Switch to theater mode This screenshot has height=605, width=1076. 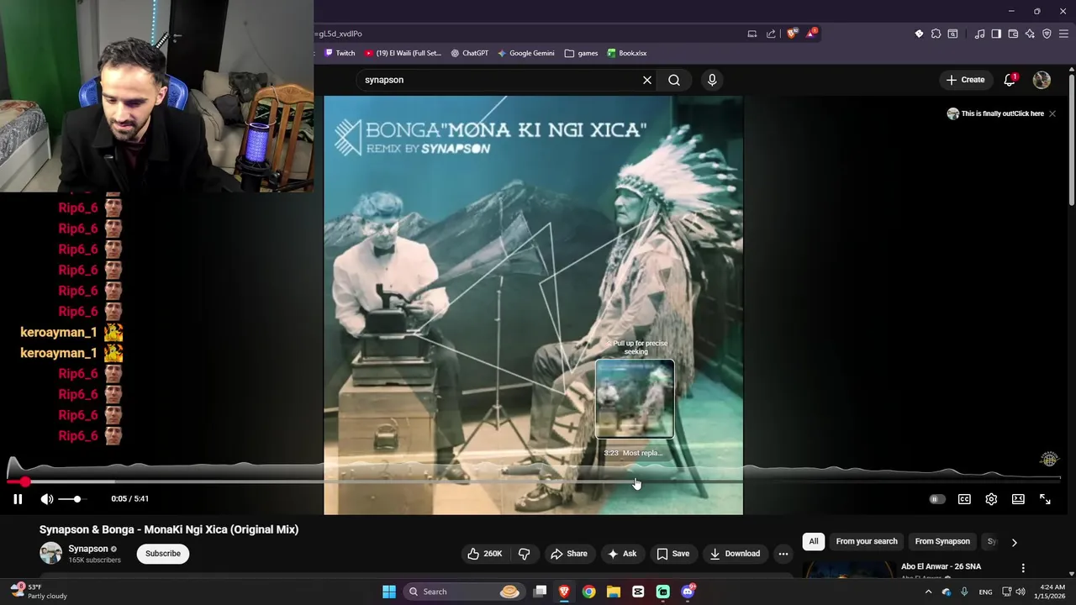pos(1018,499)
